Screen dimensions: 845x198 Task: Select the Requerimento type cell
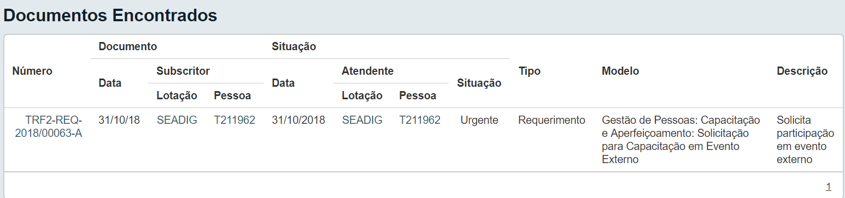551,120
